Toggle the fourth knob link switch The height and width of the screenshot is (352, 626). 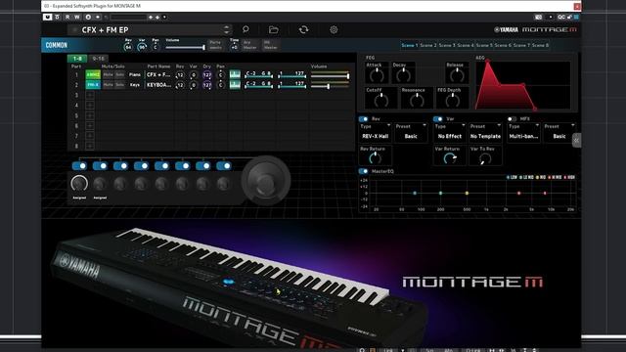(x=141, y=165)
